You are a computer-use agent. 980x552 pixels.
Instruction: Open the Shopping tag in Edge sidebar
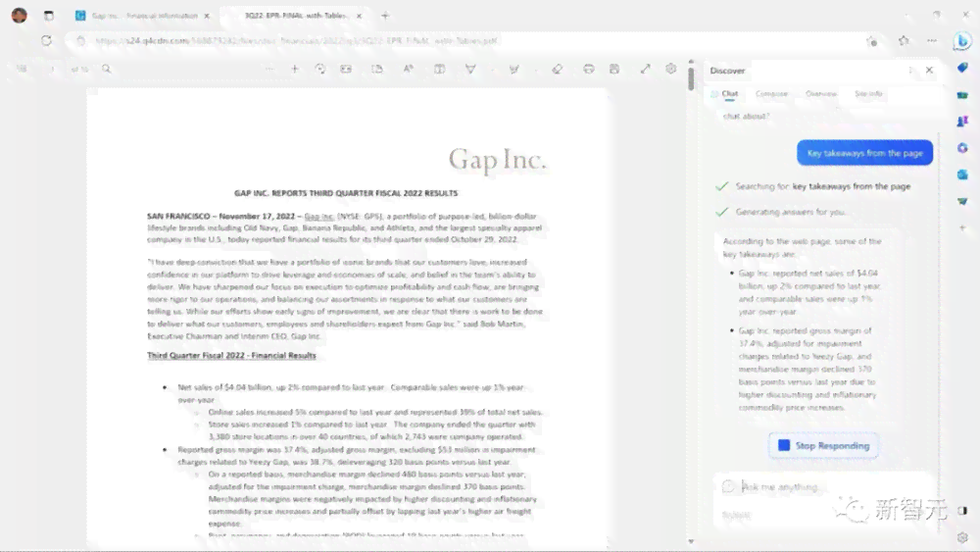tap(962, 68)
